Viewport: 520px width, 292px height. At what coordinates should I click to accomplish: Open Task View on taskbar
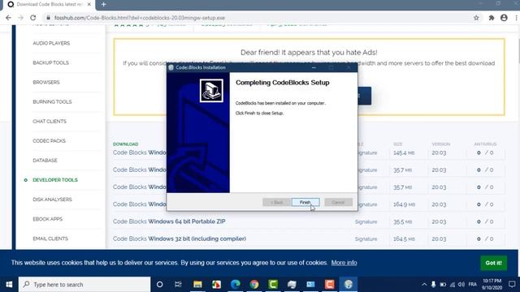click(178, 285)
